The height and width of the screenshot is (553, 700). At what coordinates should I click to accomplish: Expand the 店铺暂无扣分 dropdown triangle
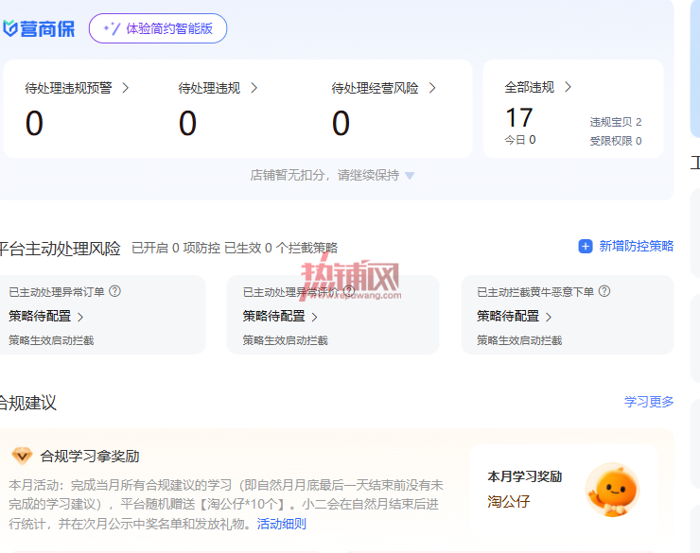(410, 176)
